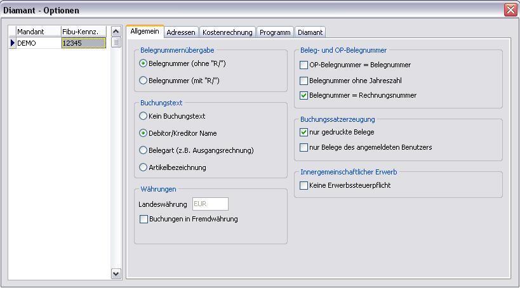Screen dimensions: 520x288
Task: Select Belegnummer (ohne "R/") radio button
Action: pos(143,63)
